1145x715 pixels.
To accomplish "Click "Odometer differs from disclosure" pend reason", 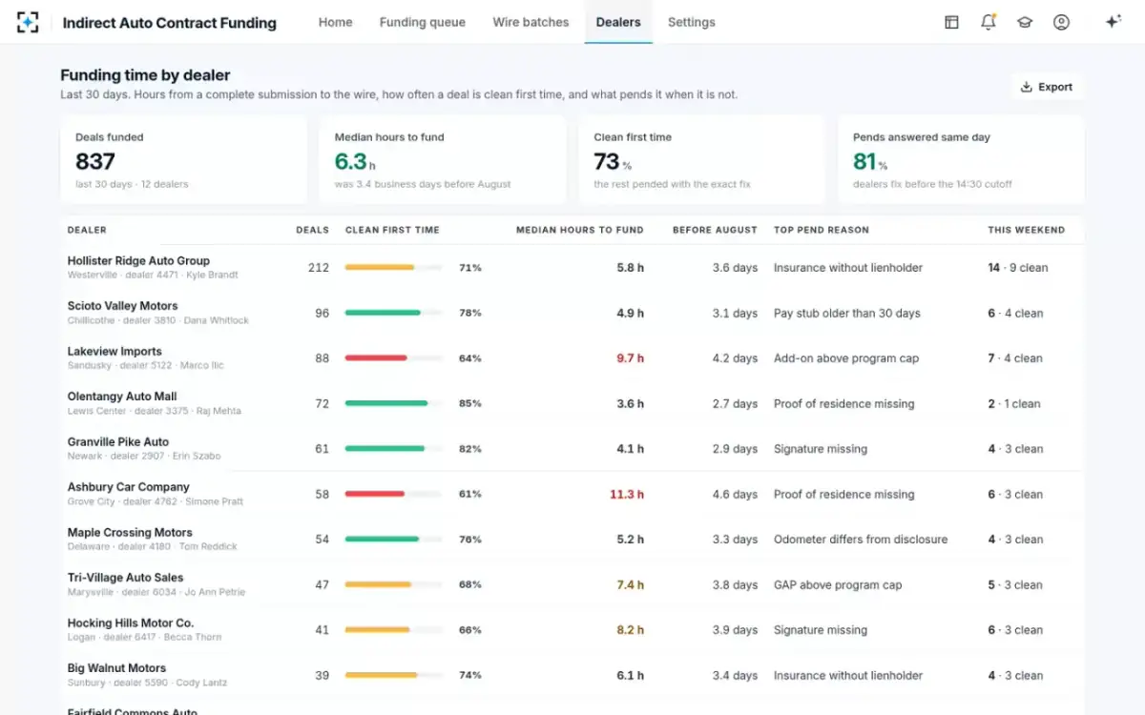I will 861,540.
